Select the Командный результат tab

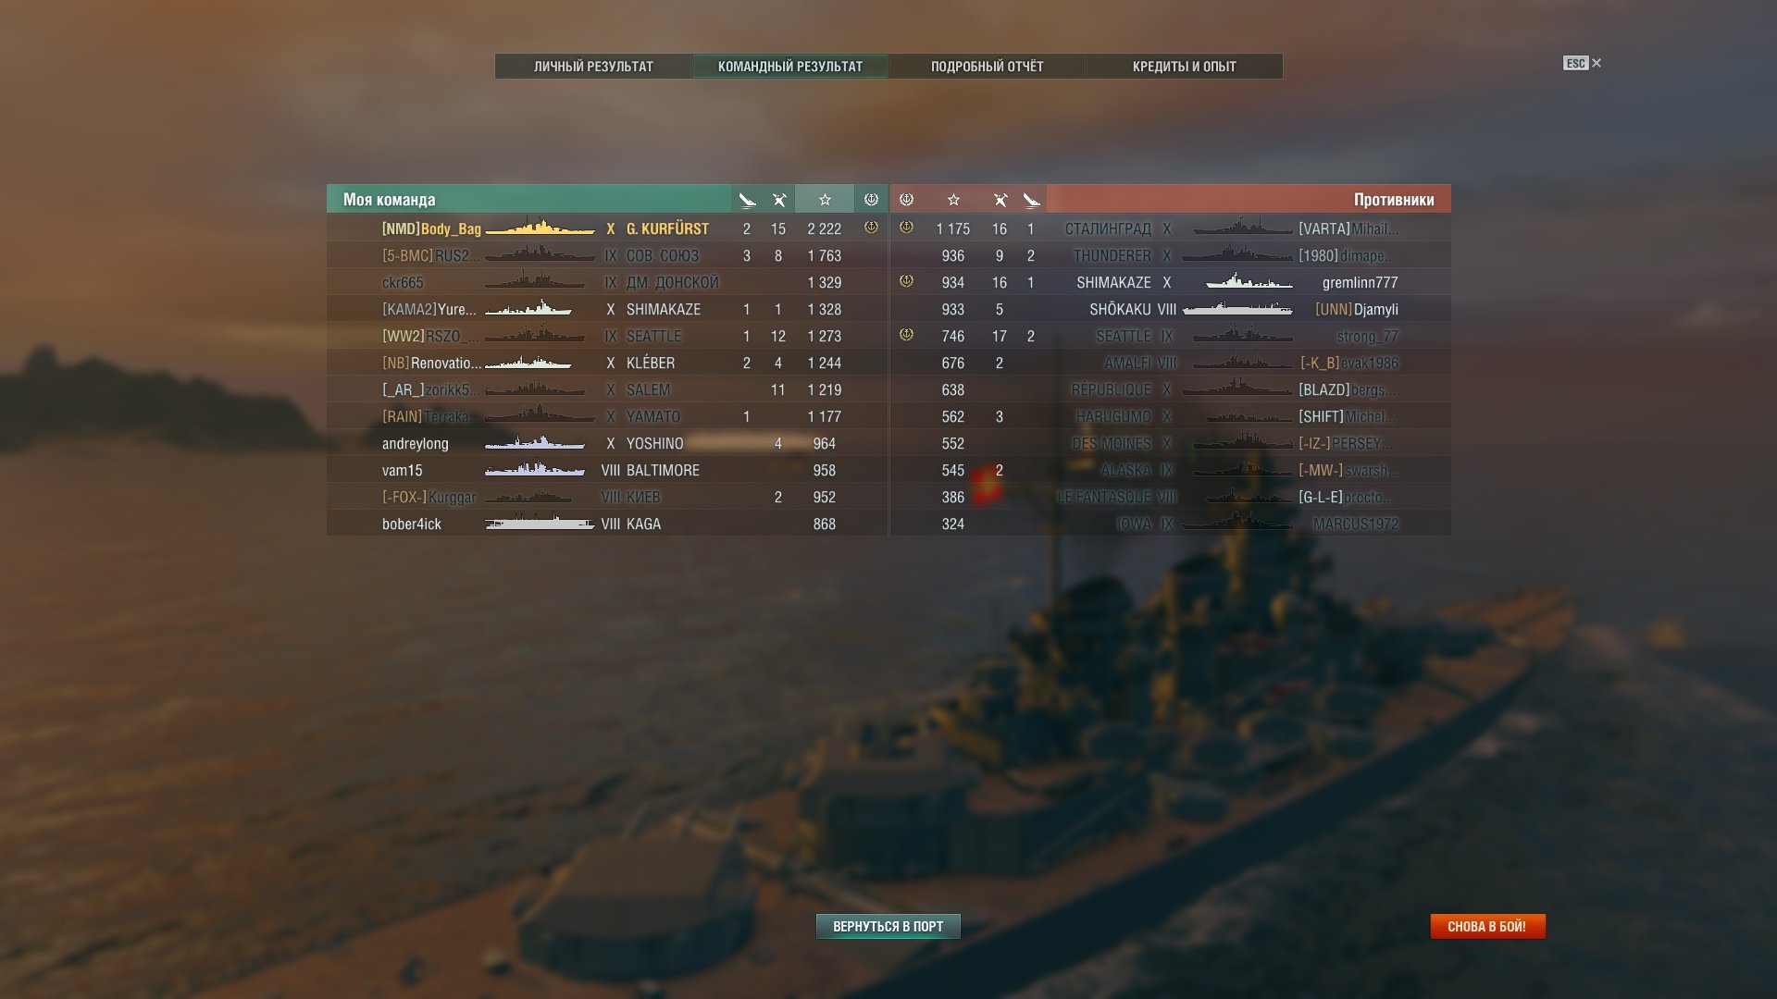[x=790, y=67]
